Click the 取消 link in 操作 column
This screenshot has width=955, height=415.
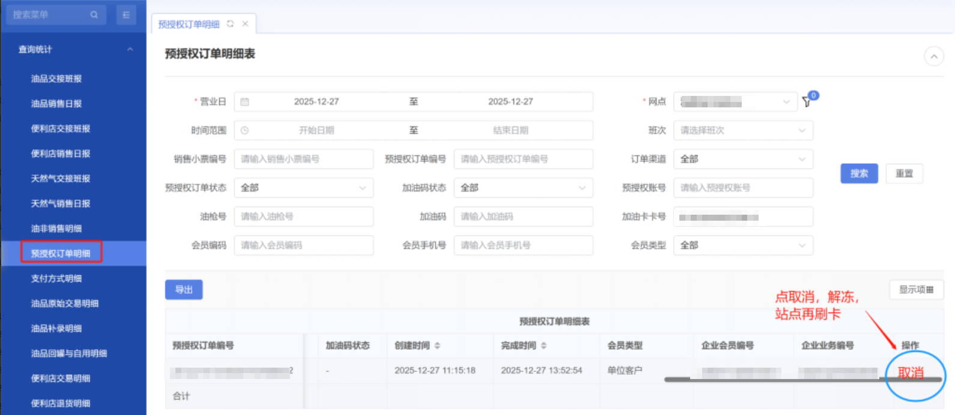[911, 372]
